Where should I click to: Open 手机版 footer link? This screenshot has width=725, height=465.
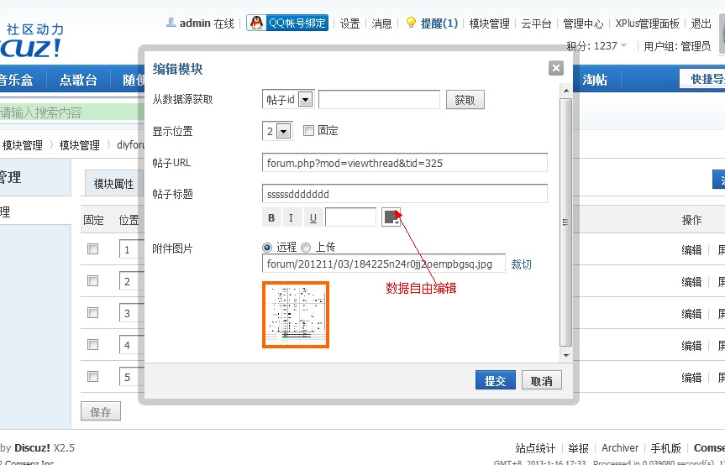pos(666,448)
